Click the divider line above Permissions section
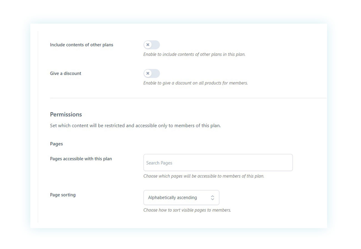Viewport: 361px width, 249px height. (x=188, y=98)
